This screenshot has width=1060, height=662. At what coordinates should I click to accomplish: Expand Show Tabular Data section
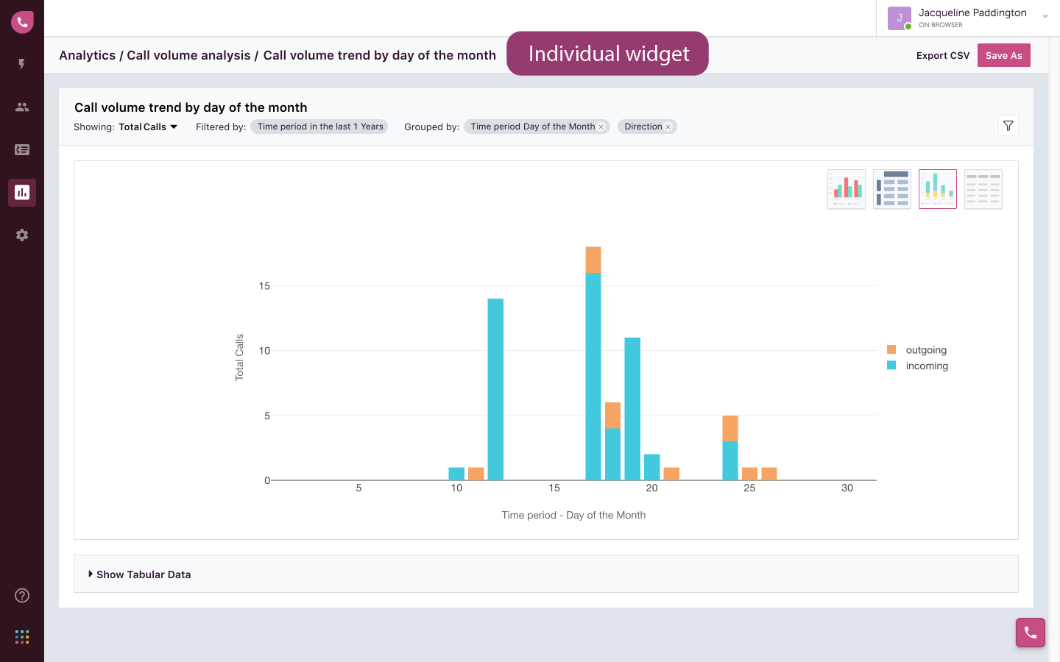click(x=140, y=574)
